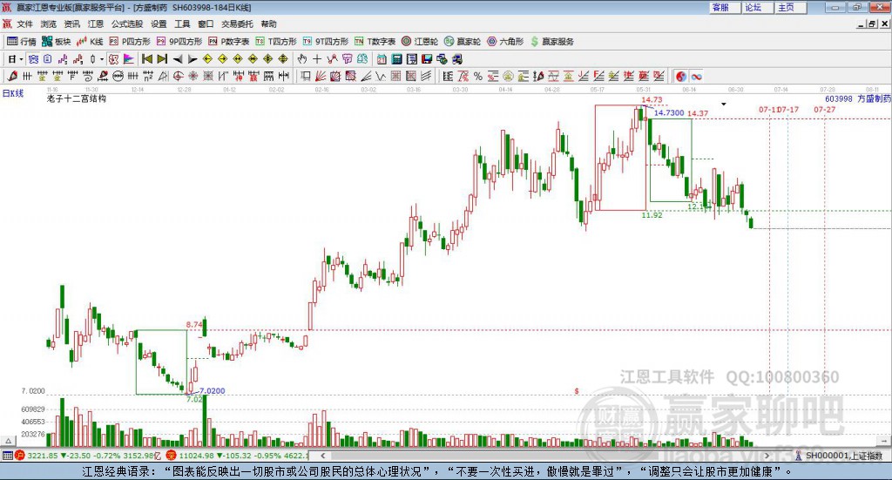Open the 行情 quotes toolbar item
The width and height of the screenshot is (892, 480).
pos(22,42)
